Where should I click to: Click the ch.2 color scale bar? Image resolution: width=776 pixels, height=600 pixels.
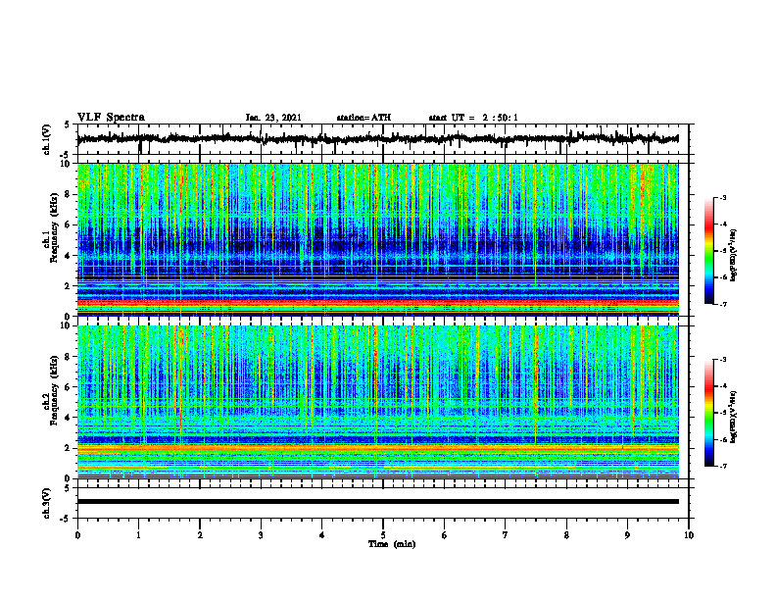[x=708, y=413]
